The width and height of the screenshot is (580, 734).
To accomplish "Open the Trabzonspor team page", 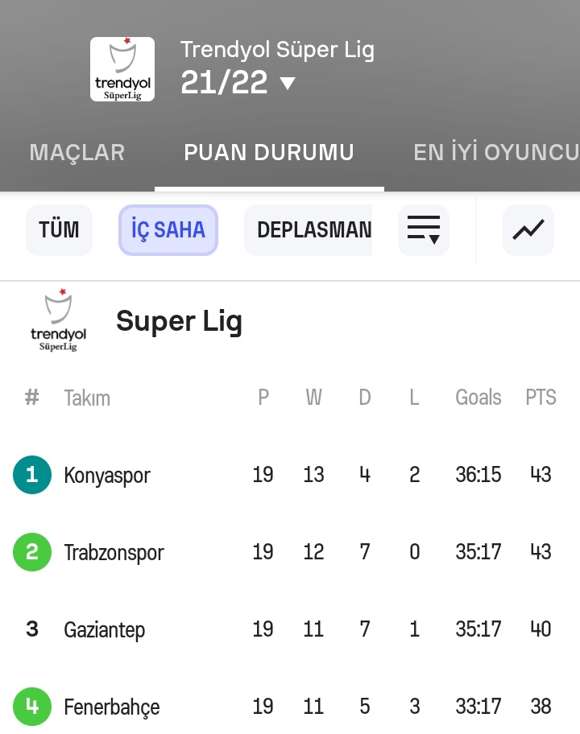I will pyautogui.click(x=114, y=552).
